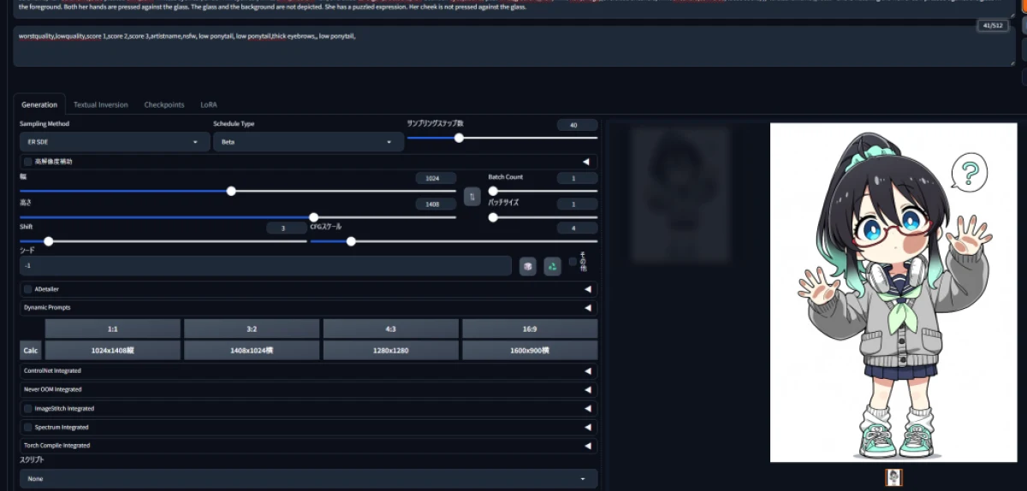Click the Shift value field showing 3
The image size is (1027, 491).
(286, 228)
